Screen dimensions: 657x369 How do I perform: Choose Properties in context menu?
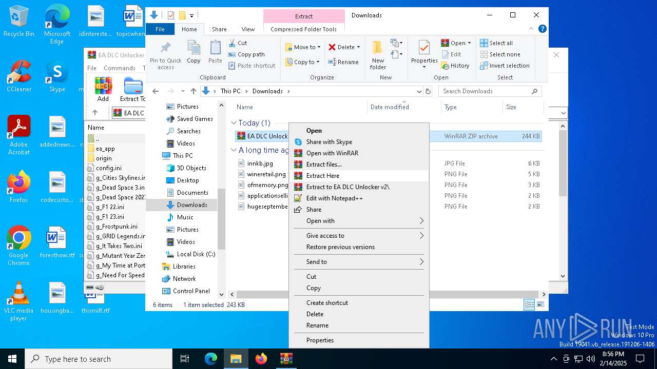[359, 340]
